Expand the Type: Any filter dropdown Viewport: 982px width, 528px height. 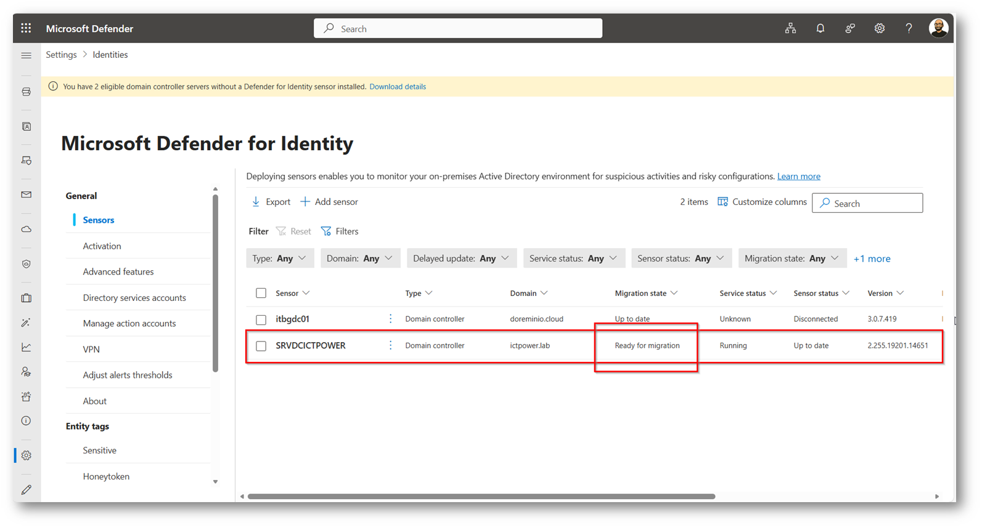tap(280, 258)
